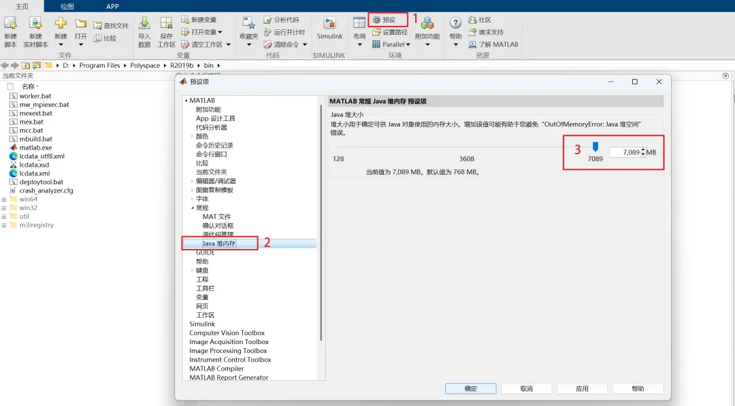Screen dimensions: 735x406
Task: Click Find Files (查找文件) in toolstrip
Action: pos(111,26)
